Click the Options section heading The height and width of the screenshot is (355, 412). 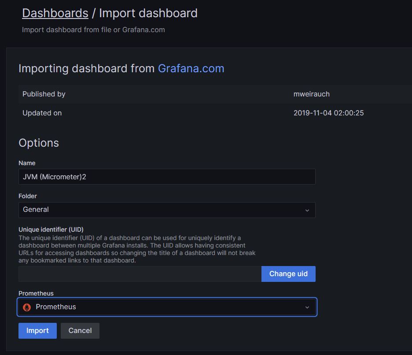39,143
